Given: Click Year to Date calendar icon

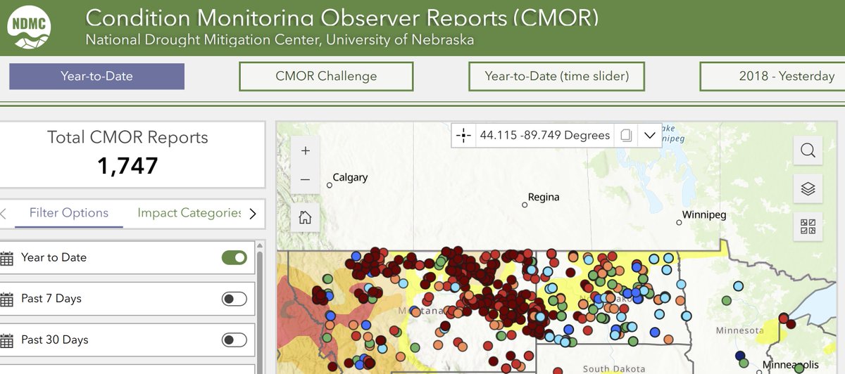Looking at the screenshot, I should (x=7, y=258).
